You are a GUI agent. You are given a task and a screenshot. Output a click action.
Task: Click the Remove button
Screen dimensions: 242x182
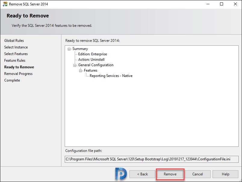tap(170, 174)
